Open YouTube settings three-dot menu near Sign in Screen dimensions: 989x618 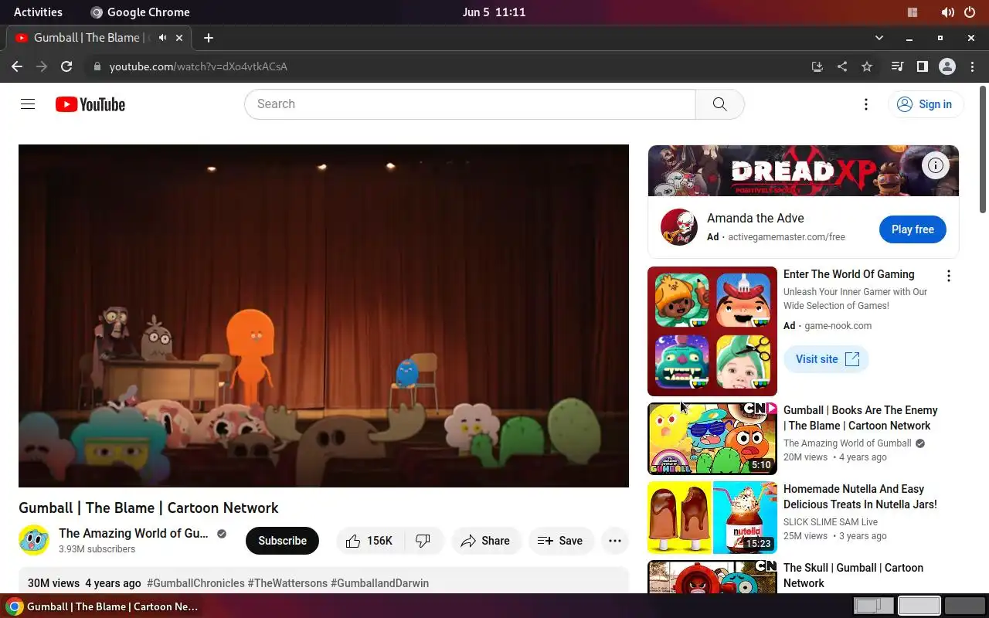click(x=866, y=104)
